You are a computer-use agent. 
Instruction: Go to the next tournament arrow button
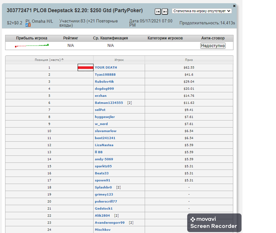pyautogui.click(x=165, y=12)
